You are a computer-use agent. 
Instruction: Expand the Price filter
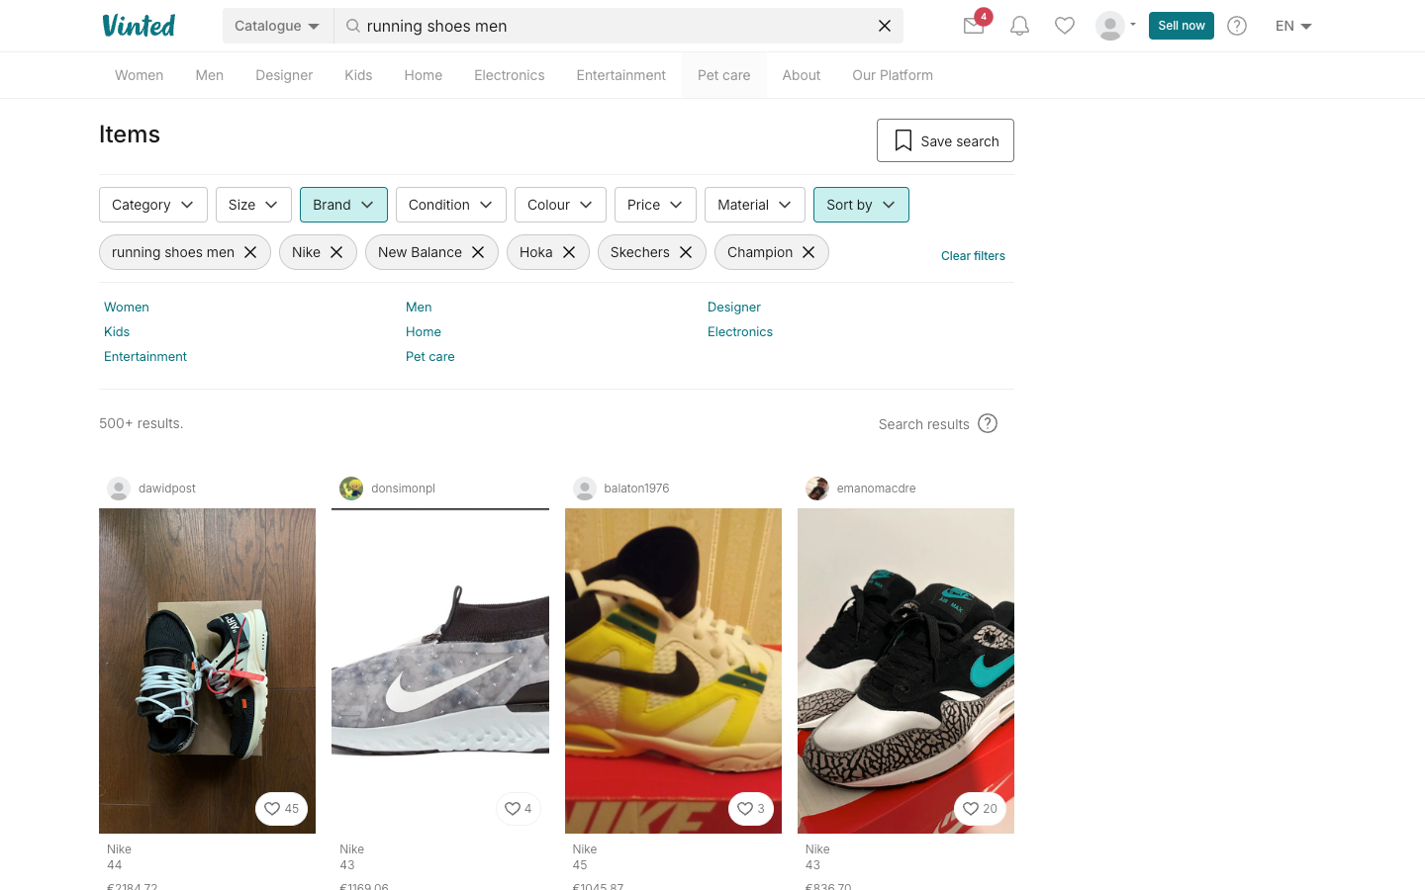[655, 205]
